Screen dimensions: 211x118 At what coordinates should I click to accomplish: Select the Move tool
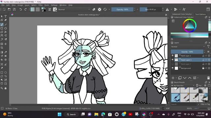coord(6,44)
